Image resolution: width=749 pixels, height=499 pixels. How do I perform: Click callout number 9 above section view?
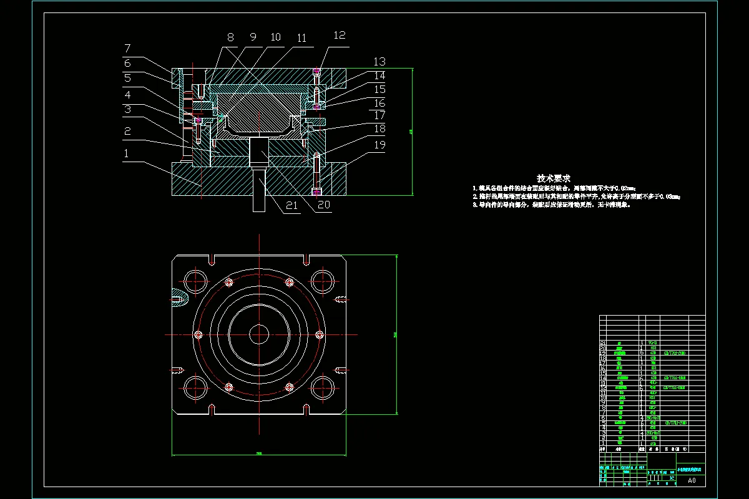(253, 37)
